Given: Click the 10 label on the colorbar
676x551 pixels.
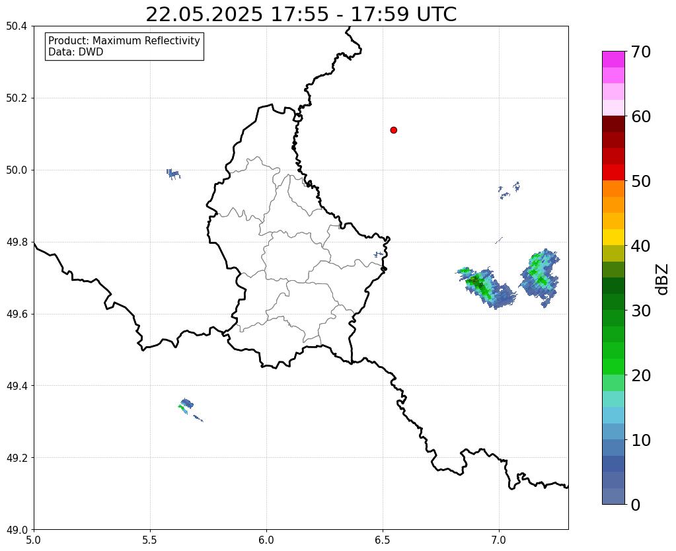Looking at the screenshot, I should pos(640,440).
